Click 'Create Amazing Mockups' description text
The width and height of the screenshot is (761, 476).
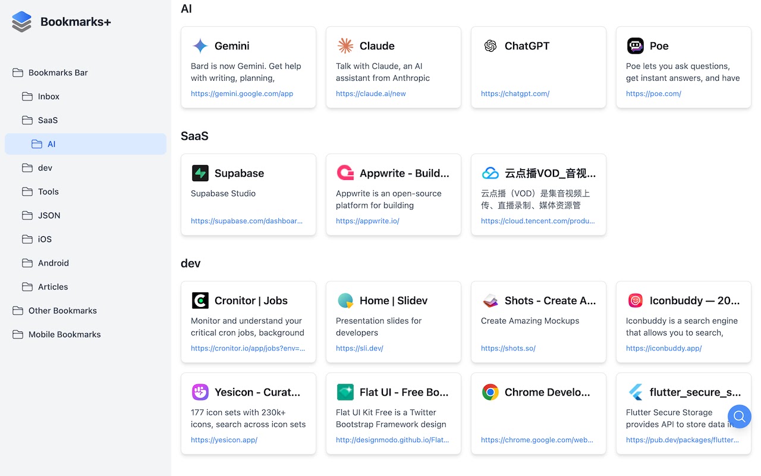point(530,321)
